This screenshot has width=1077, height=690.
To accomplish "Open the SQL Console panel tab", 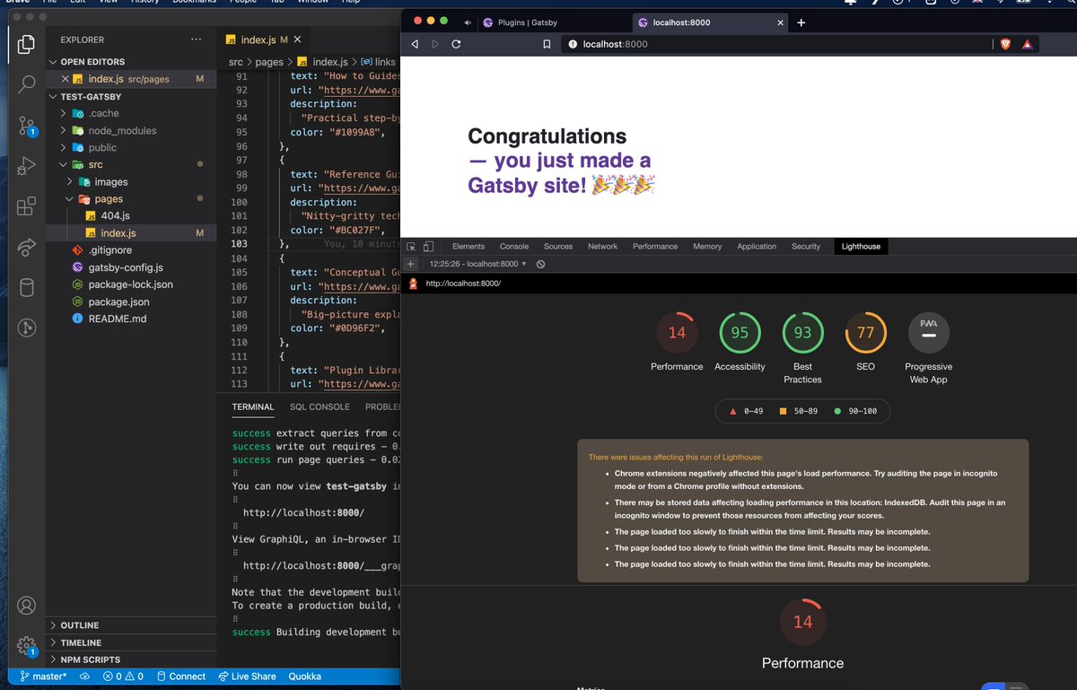I will [320, 406].
